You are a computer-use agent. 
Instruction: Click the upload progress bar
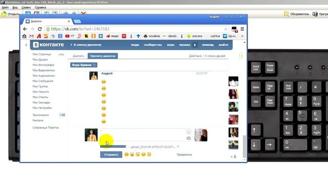click(x=114, y=147)
